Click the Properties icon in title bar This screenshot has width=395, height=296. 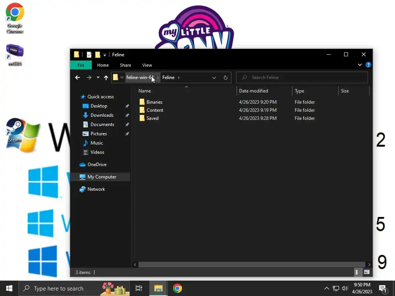[89, 55]
